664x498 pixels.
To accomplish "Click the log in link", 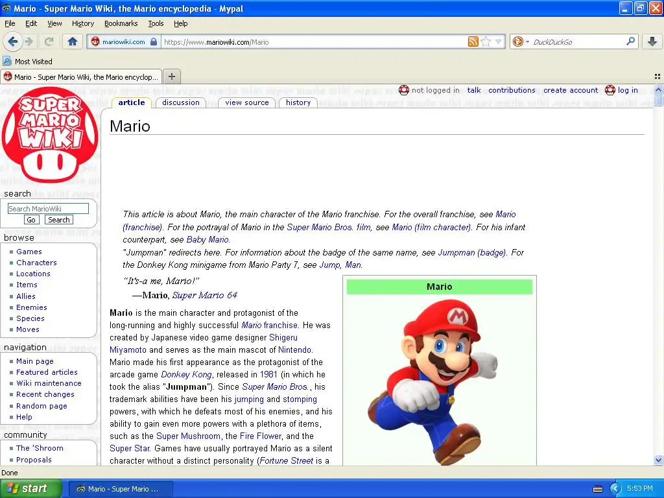I will click(x=628, y=90).
